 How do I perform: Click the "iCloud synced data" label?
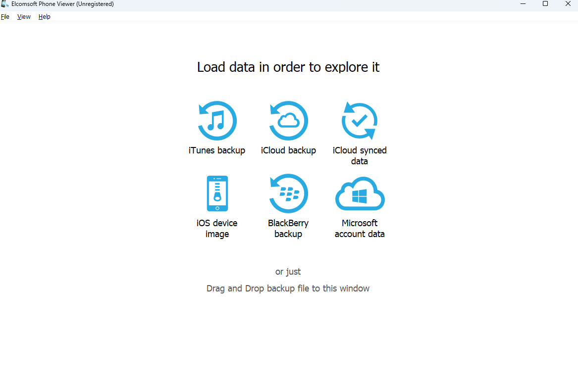click(360, 155)
